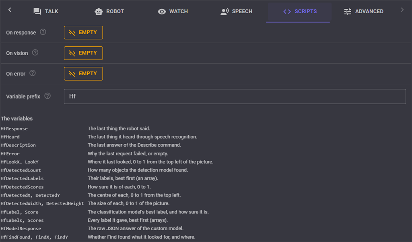Screen dimensions: 412x242
Task: Open the empty On vision script
Action: click(x=83, y=53)
